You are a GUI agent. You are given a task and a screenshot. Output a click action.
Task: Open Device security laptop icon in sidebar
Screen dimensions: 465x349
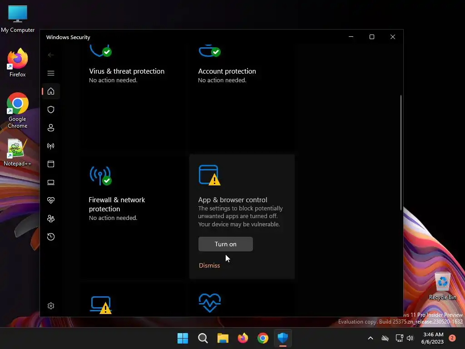coord(51,182)
